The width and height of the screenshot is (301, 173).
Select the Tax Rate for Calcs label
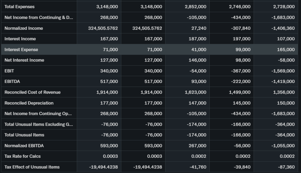[x=23, y=156]
